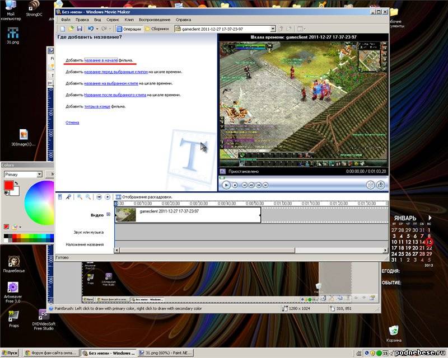Select the Поднебесье game desktop shortcut
This screenshot has width=448, height=358.
[x=13, y=264]
